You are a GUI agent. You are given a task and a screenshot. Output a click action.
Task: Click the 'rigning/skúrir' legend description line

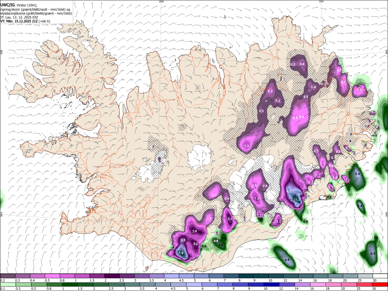[x=36, y=9]
